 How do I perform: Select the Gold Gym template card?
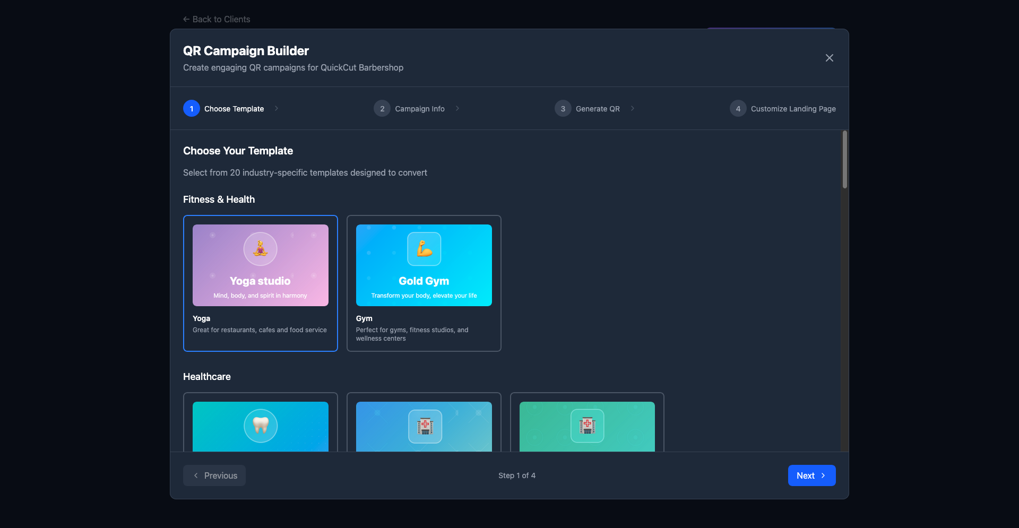[x=424, y=283]
